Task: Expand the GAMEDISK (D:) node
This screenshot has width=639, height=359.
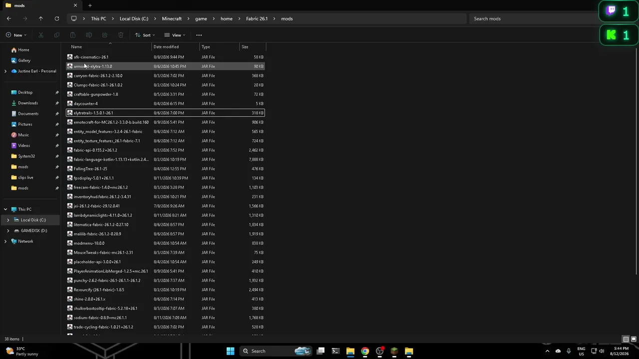Action: tap(8, 230)
